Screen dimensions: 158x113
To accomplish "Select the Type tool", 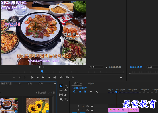I will [66, 99].
